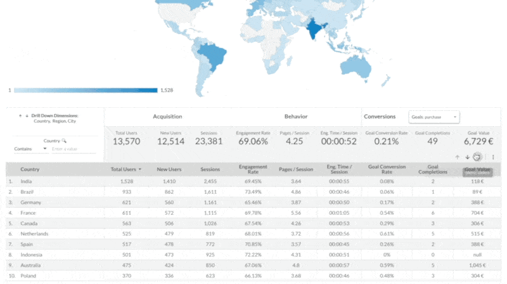Click the map legend maximum value 1,528
The height and width of the screenshot is (284, 507).
tap(167, 90)
